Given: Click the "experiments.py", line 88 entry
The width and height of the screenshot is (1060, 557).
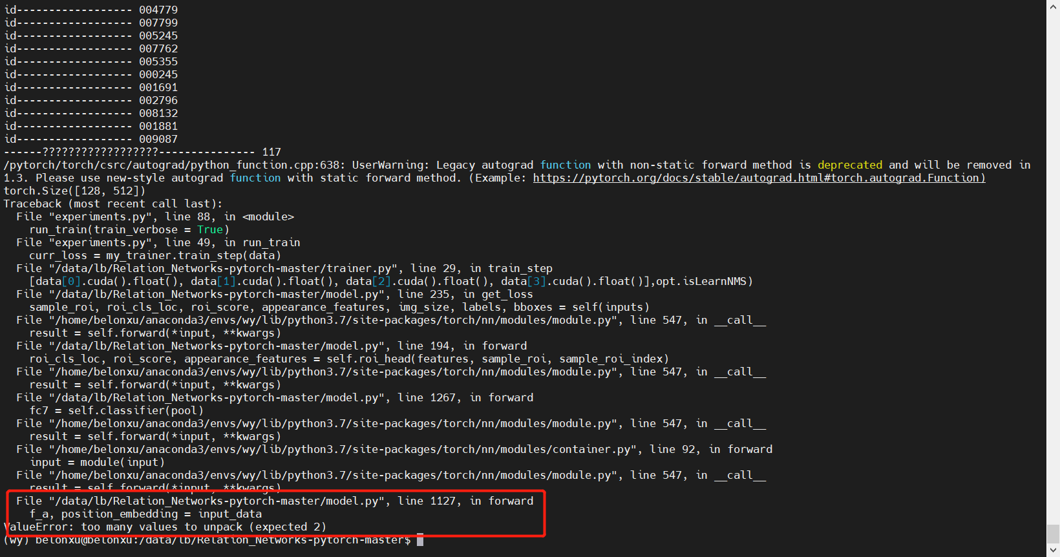Looking at the screenshot, I should 155,216.
